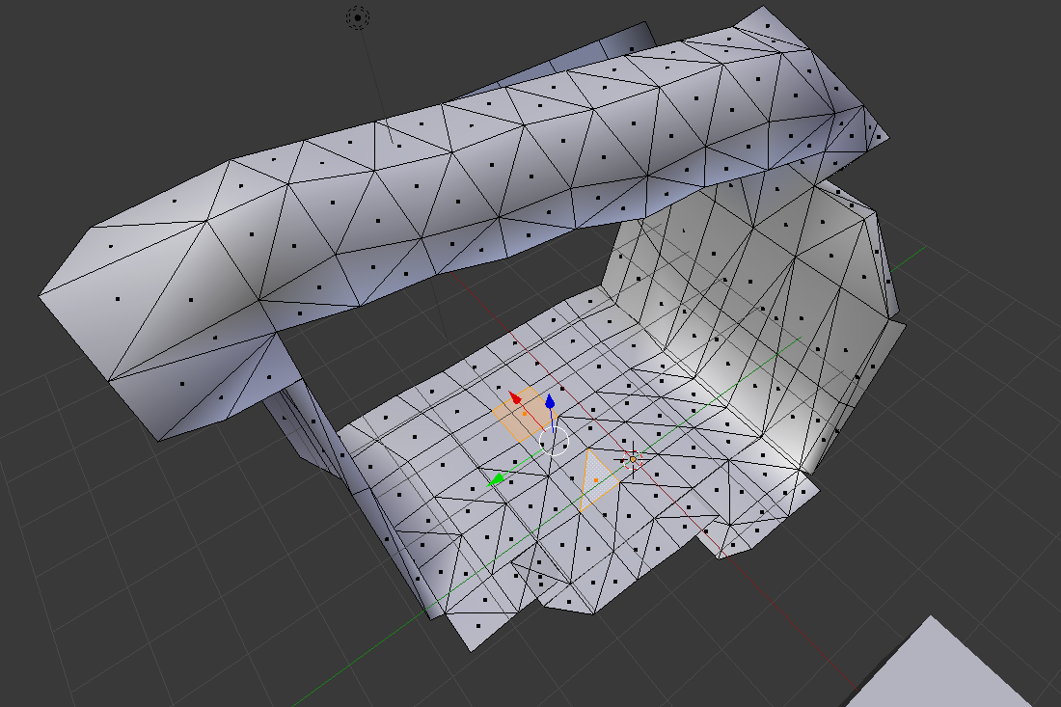Click the red-white 3D cursor crosshair
This screenshot has width=1061, height=707.
tap(633, 459)
